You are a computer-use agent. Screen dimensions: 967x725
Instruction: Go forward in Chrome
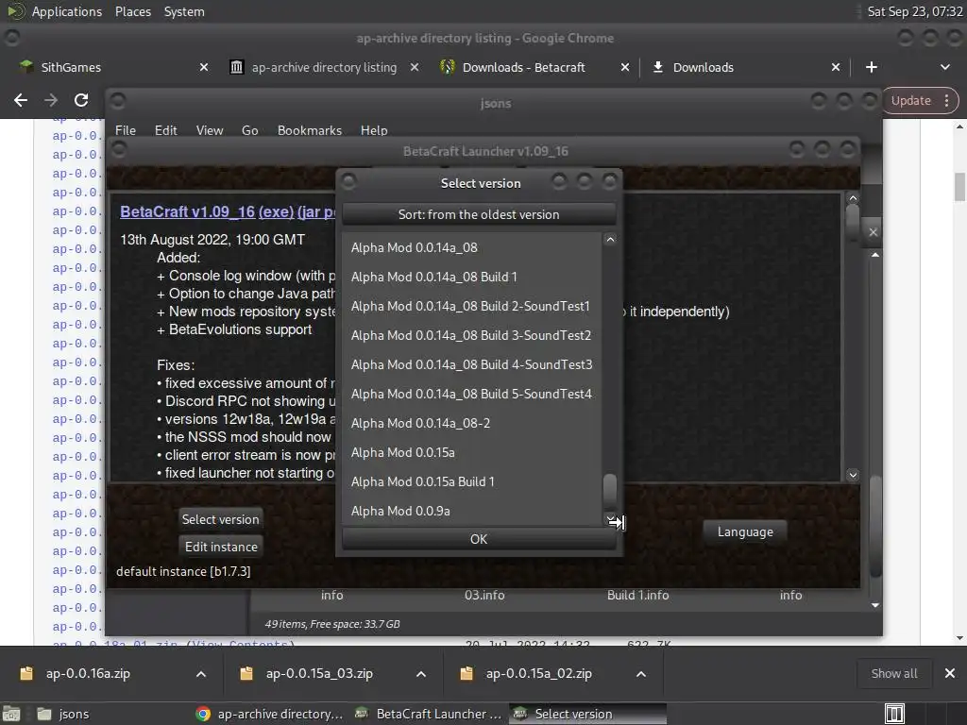pos(51,100)
